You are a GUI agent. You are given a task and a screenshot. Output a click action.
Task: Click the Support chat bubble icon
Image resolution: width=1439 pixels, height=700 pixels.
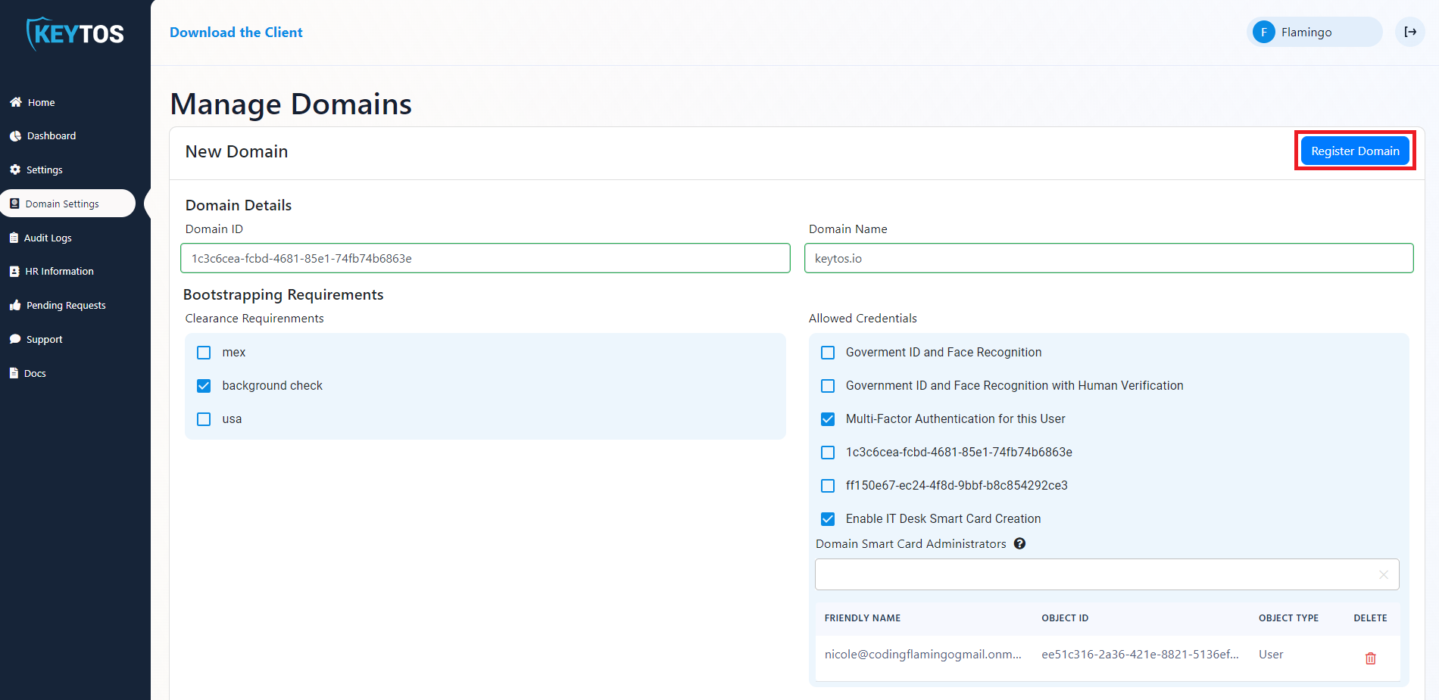(15, 339)
